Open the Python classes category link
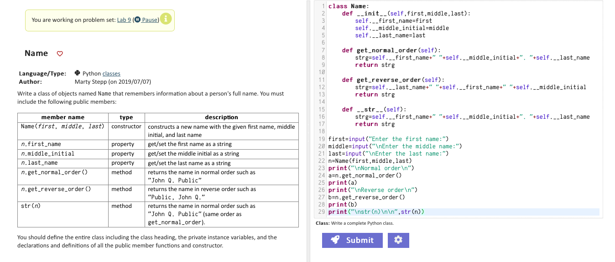 pyautogui.click(x=111, y=74)
